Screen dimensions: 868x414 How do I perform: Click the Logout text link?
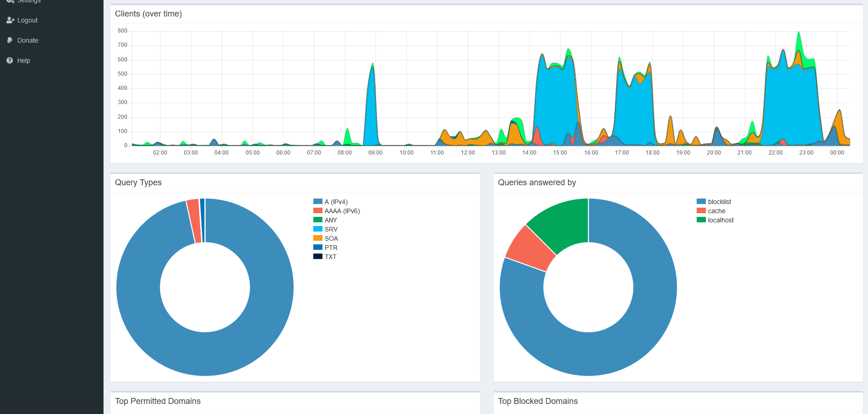pos(27,20)
